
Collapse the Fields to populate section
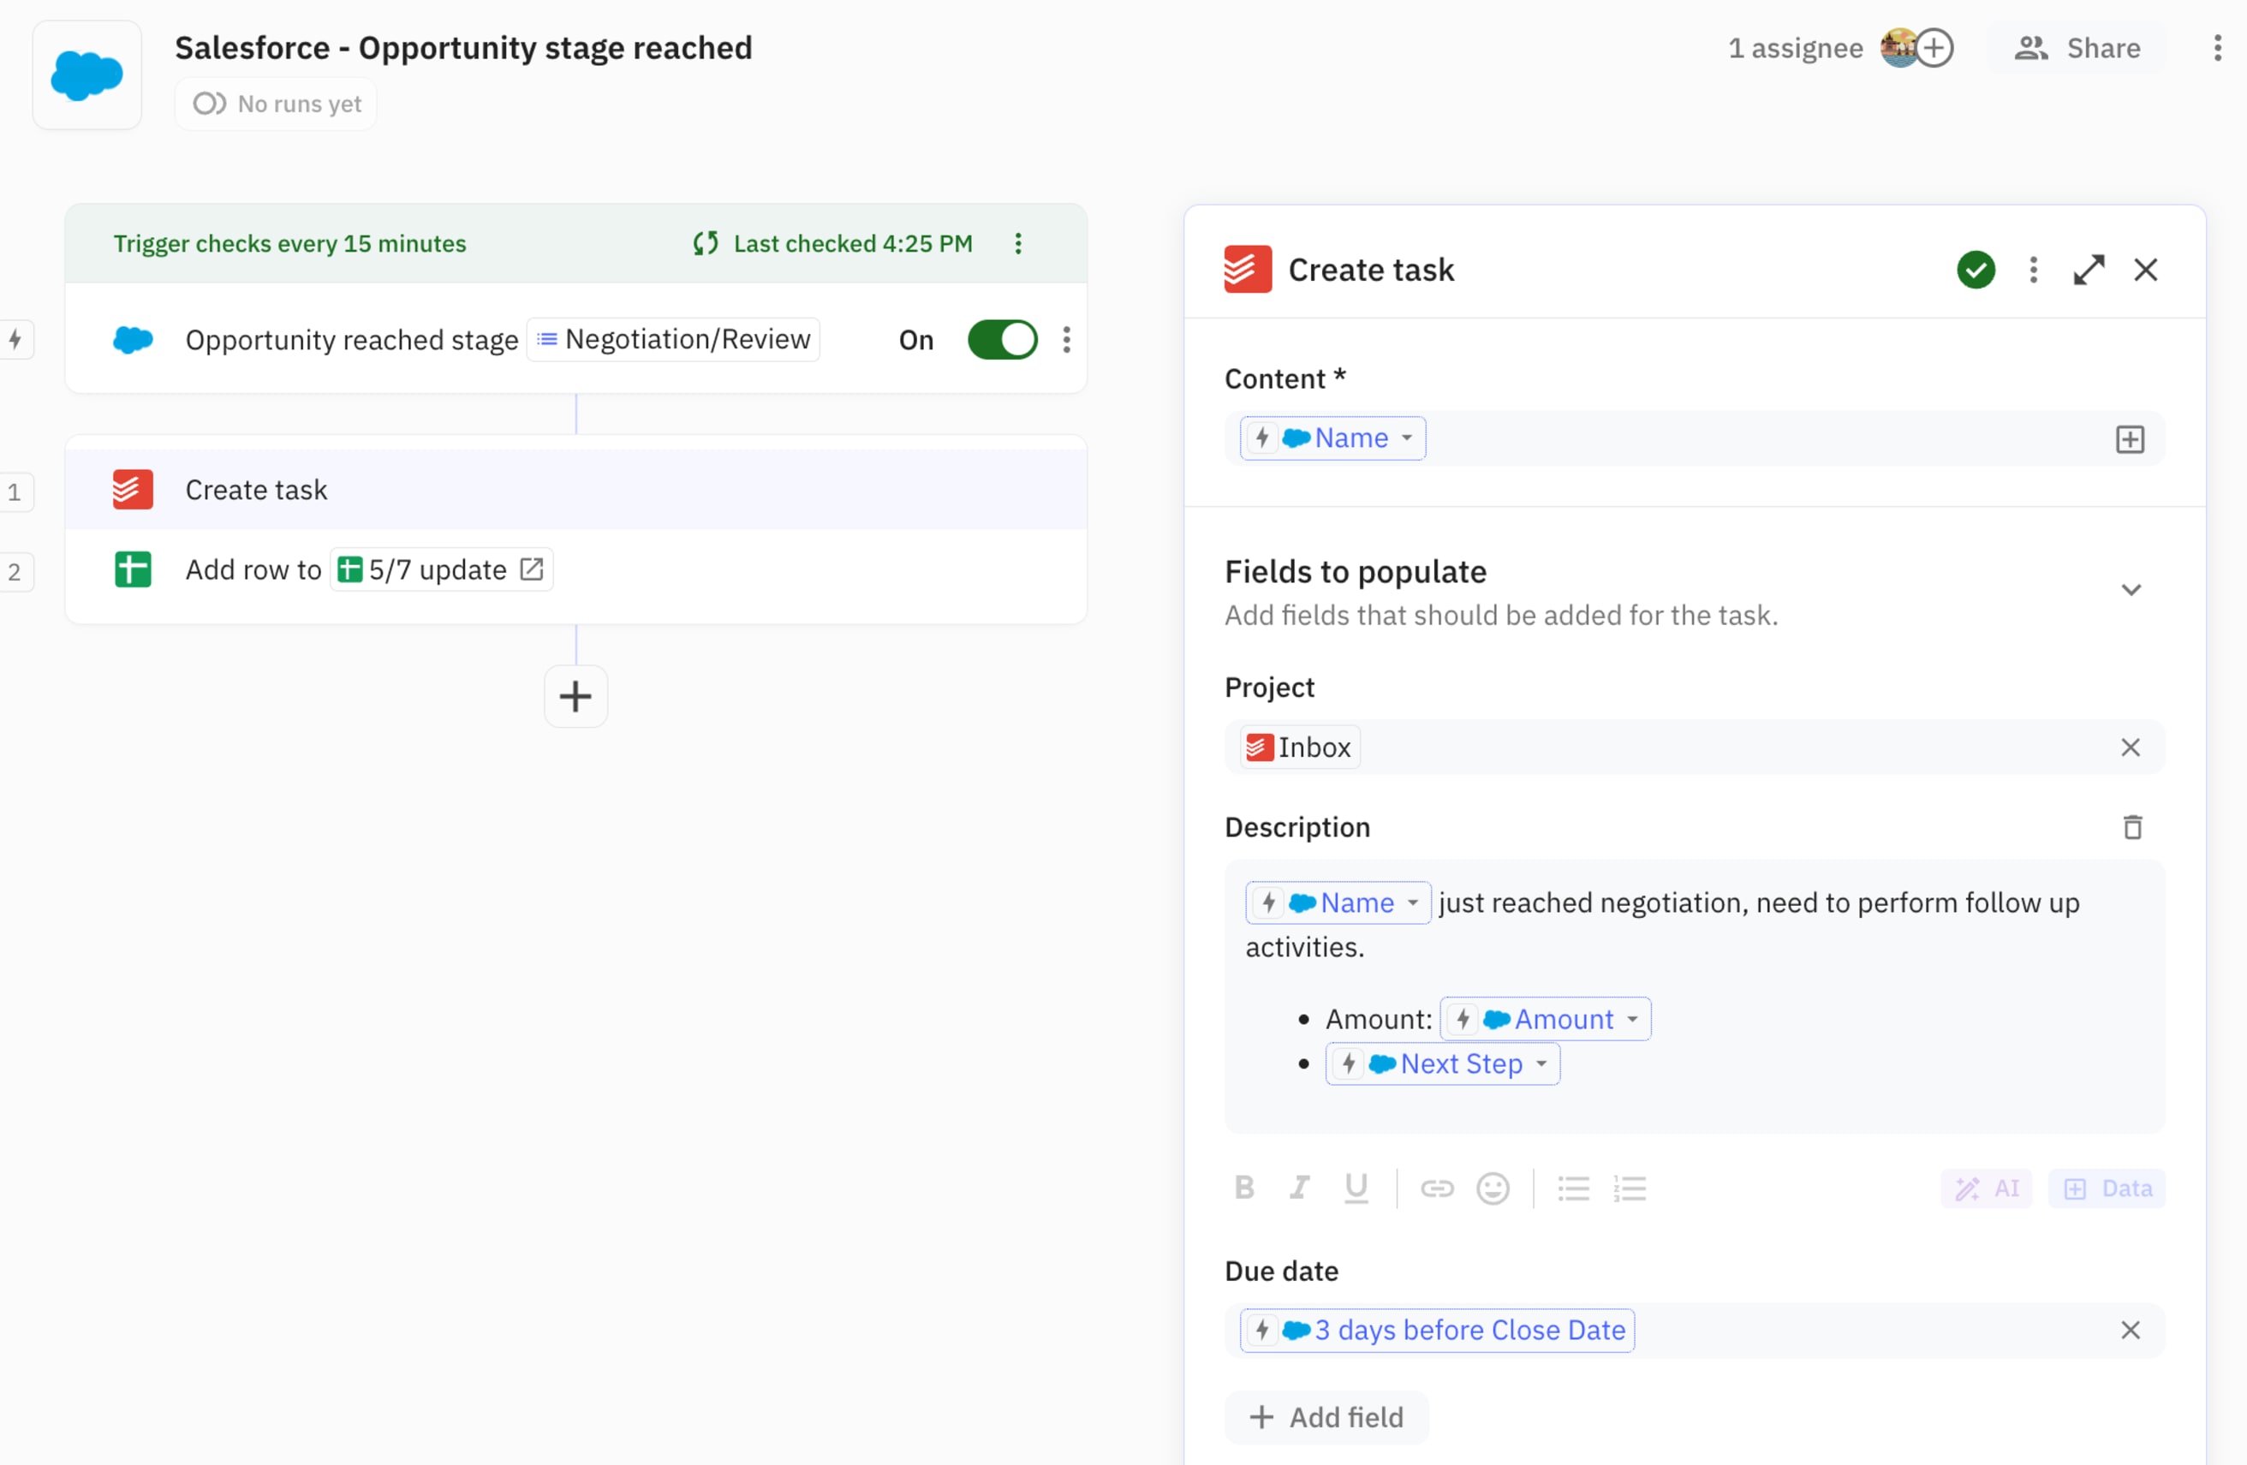point(2131,589)
